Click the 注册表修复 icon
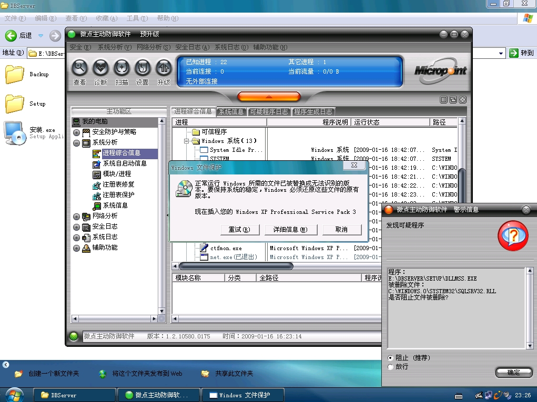537x402 pixels. [x=97, y=185]
